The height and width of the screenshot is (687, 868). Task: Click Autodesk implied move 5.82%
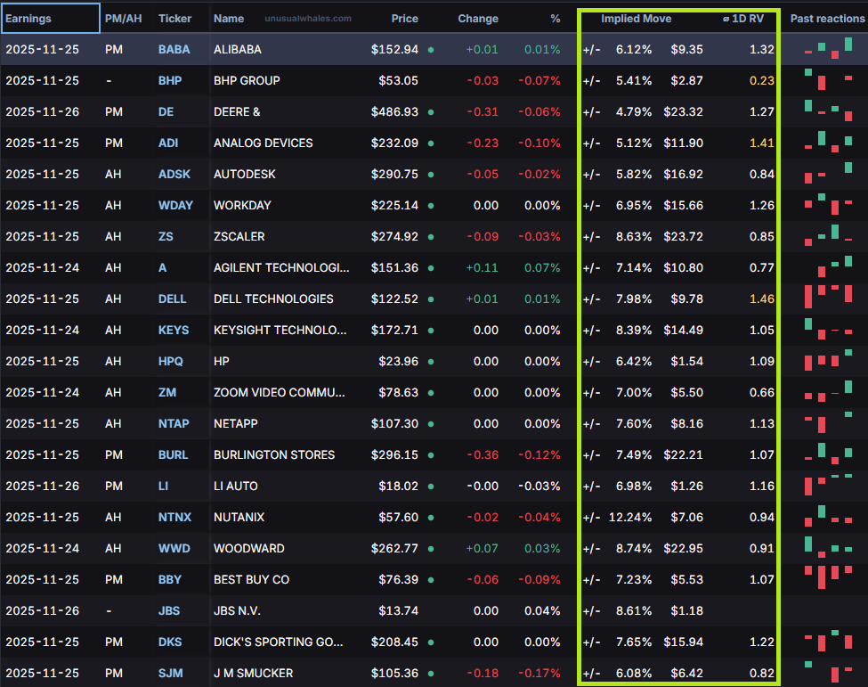coord(634,174)
